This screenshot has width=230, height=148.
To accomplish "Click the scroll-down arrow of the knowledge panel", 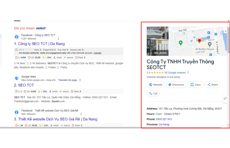I will tap(229, 125).
